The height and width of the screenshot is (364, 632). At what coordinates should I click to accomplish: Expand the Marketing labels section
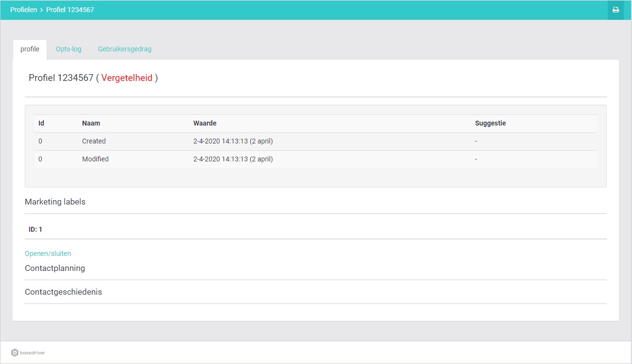(x=55, y=202)
